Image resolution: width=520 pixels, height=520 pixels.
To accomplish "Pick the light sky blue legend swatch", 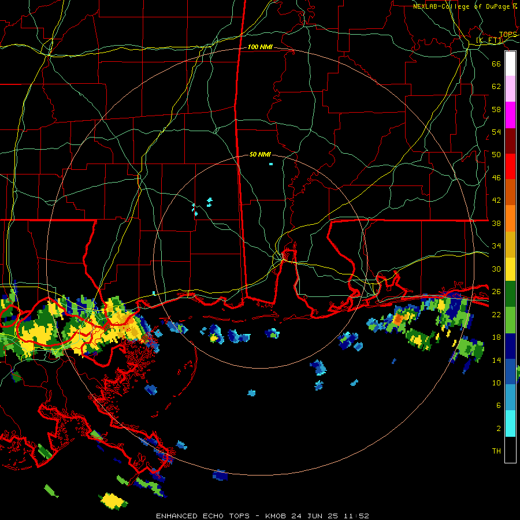I will 510,398.
